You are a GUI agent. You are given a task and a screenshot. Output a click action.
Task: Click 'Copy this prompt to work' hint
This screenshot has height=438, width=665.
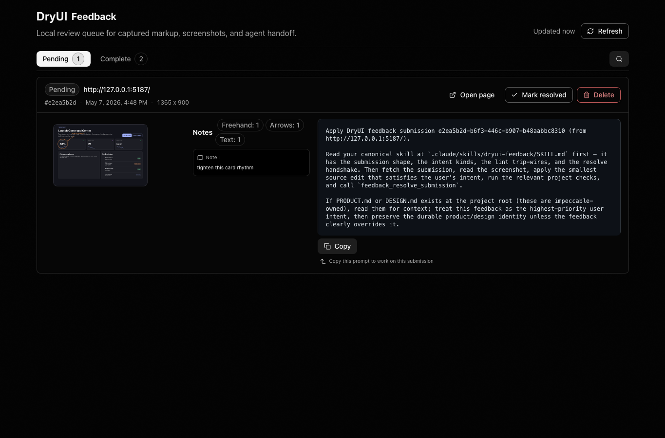[x=381, y=261]
